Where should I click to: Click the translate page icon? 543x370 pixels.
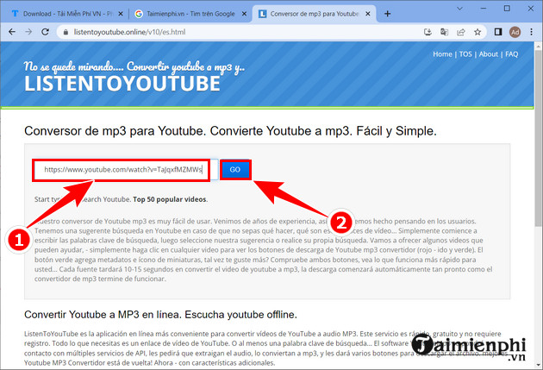(444, 32)
